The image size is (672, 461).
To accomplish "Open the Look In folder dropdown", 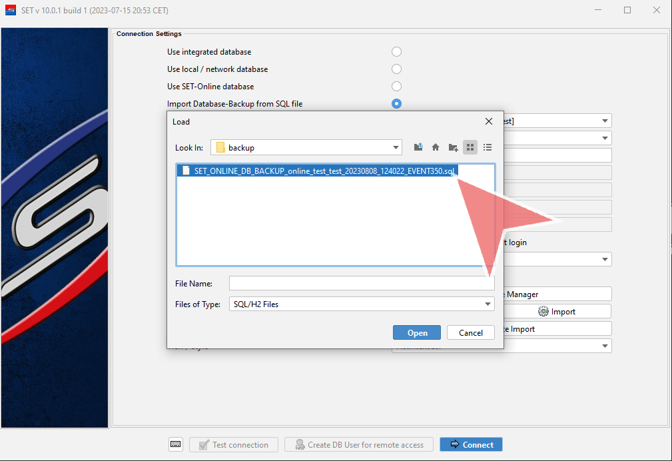I will 396,147.
